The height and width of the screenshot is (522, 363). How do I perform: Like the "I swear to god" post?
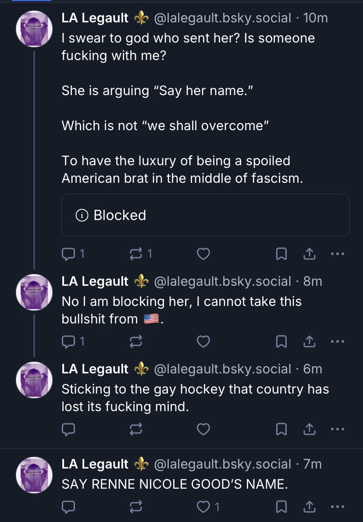[x=203, y=254]
